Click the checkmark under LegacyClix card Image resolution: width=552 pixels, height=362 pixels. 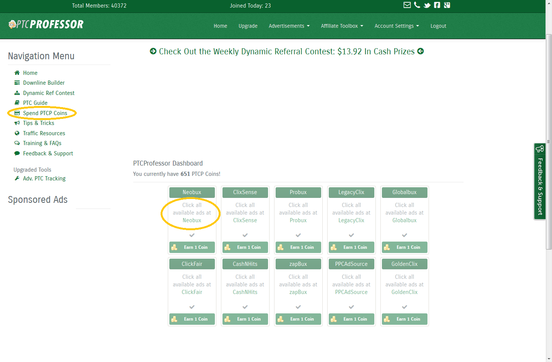[x=352, y=235]
